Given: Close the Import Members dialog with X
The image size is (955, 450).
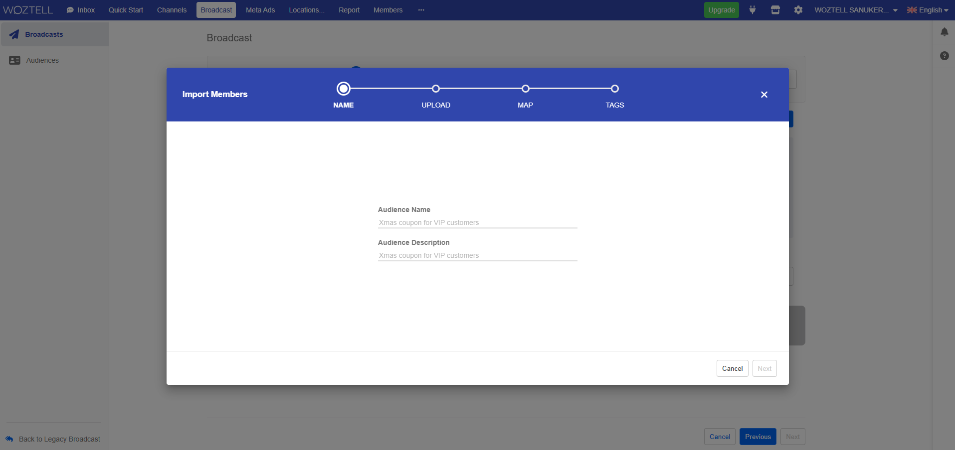Looking at the screenshot, I should [x=764, y=95].
